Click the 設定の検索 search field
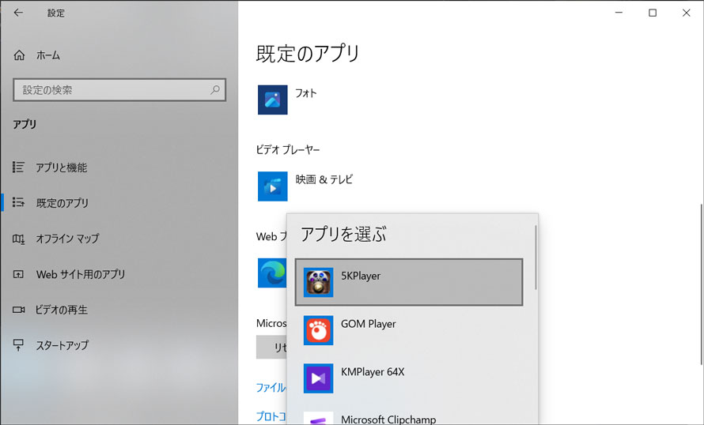Screen dimensions: 704x425 119,90
